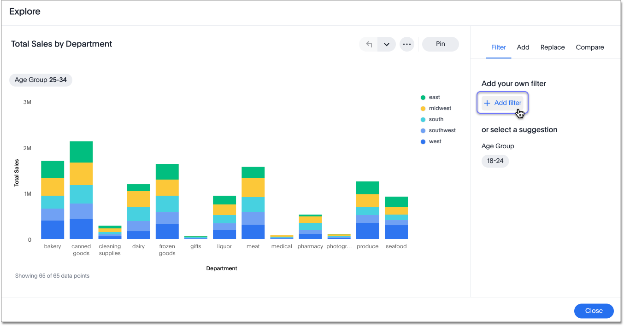Select the 18-24 age group suggestion
Image resolution: width=624 pixels, height=326 pixels.
495,161
